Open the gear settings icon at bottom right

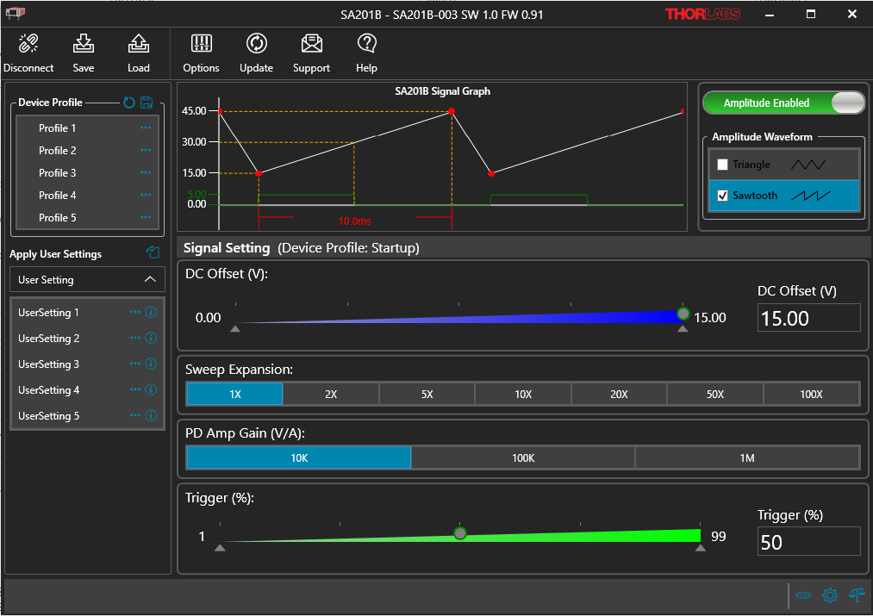coord(829,595)
